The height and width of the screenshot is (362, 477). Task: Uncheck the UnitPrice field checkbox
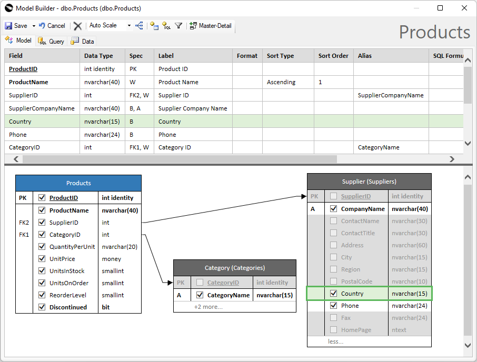point(42,259)
